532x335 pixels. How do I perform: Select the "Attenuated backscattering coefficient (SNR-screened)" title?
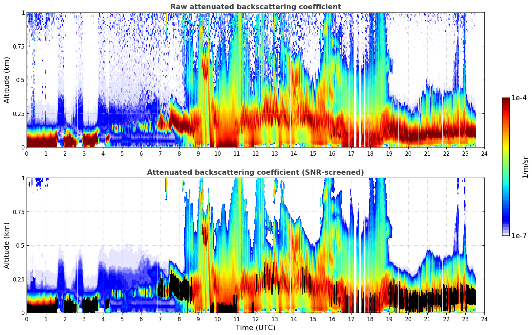255,172
